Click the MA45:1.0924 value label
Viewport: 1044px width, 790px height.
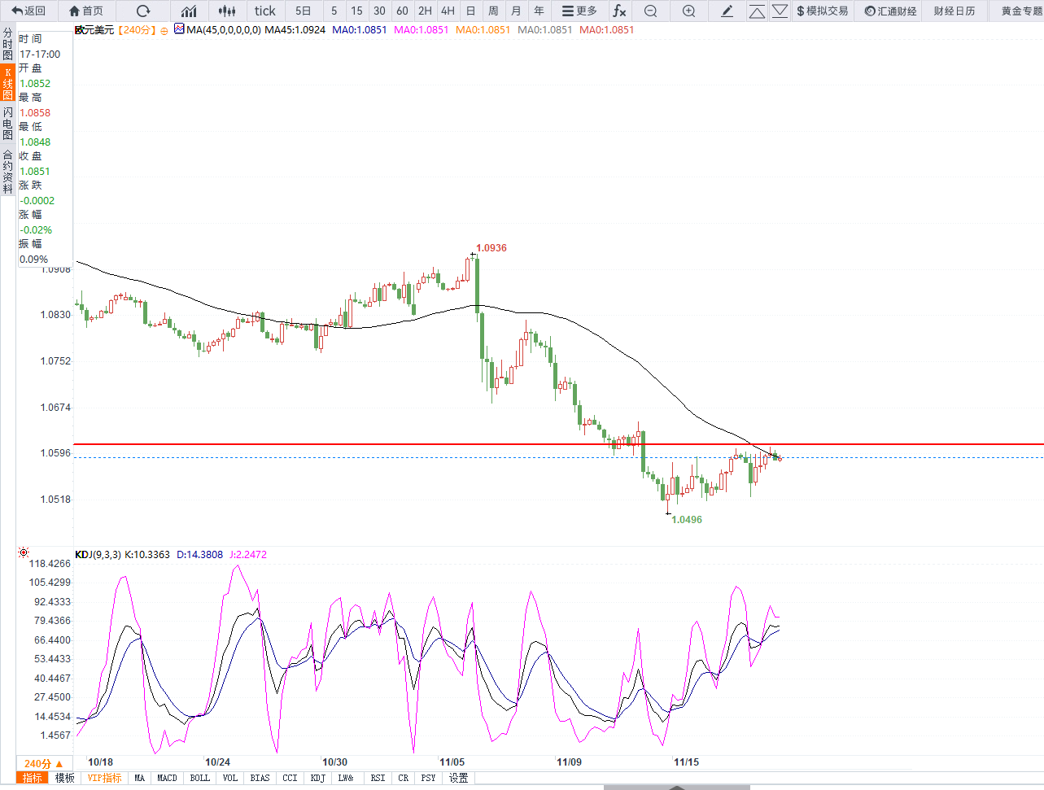pyautogui.click(x=295, y=30)
